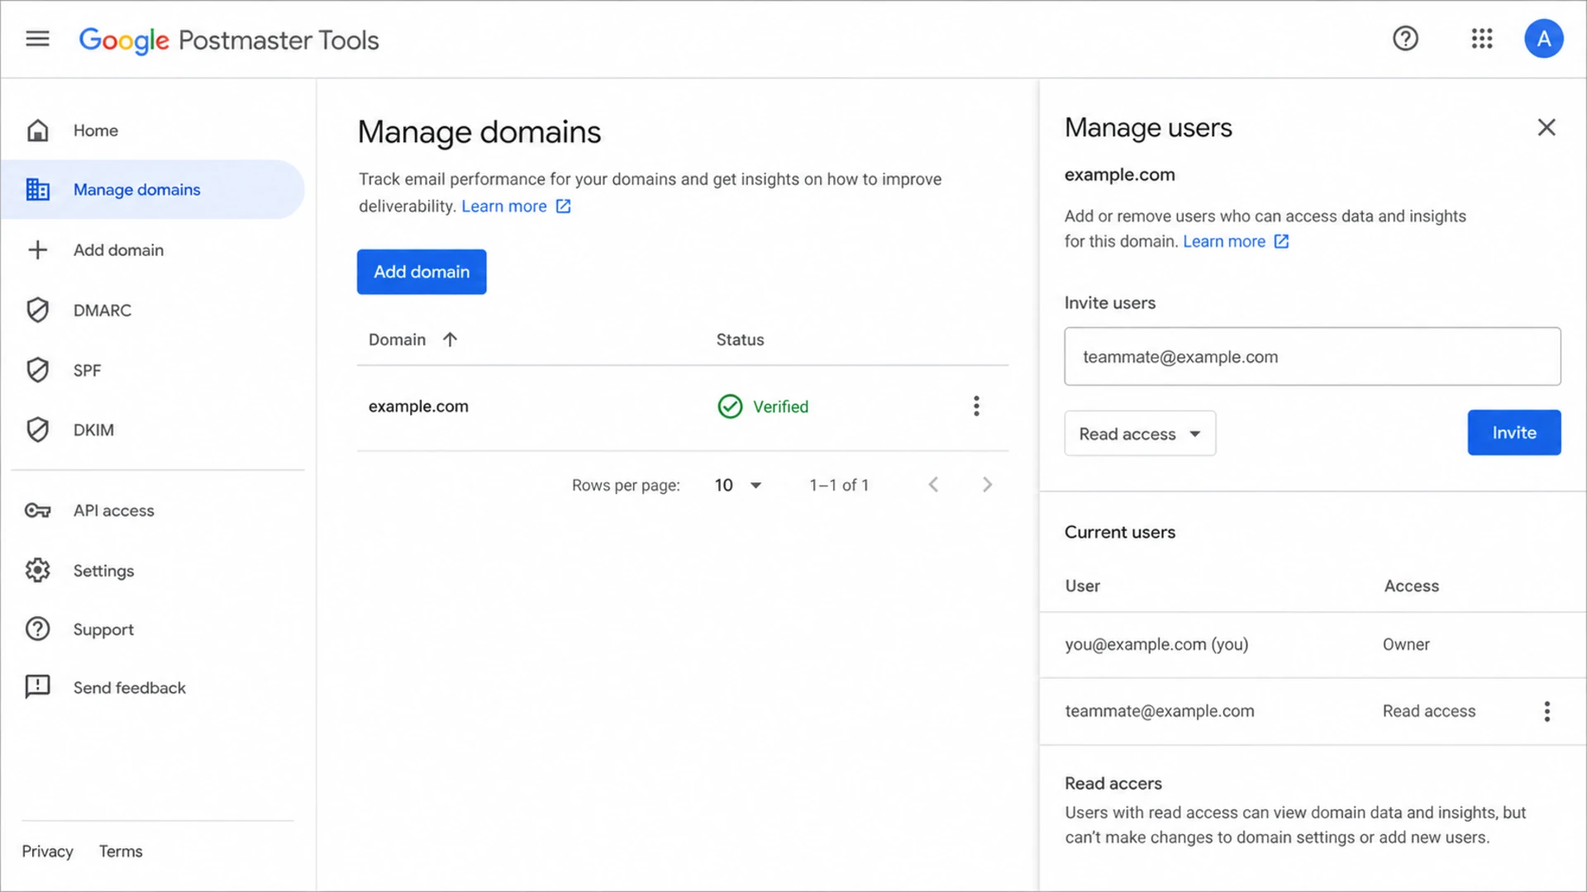Open the help question mark icon in header
The image size is (1587, 892).
point(1405,39)
